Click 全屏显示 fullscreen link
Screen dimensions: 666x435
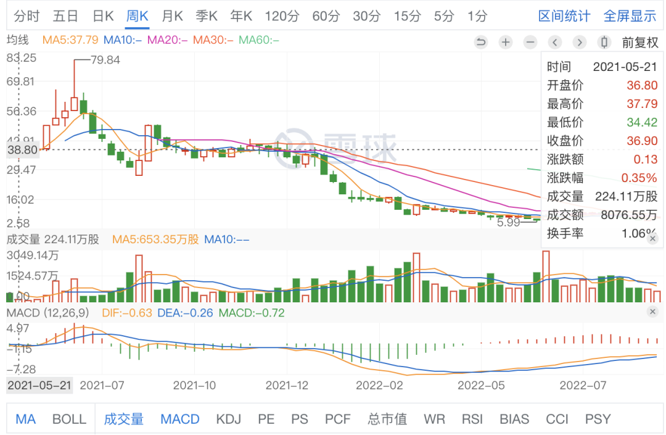pos(630,16)
